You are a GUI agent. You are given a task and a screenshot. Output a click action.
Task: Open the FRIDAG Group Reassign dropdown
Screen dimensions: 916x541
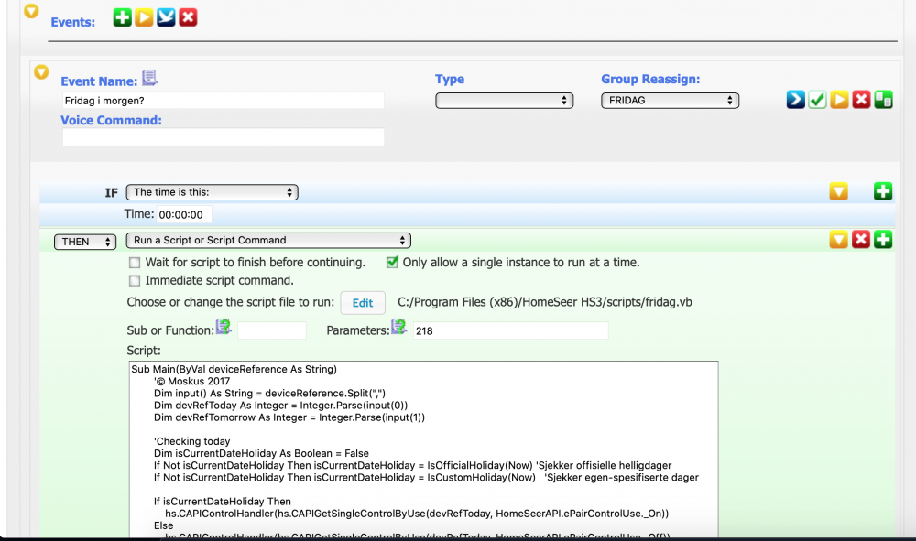pyautogui.click(x=669, y=100)
